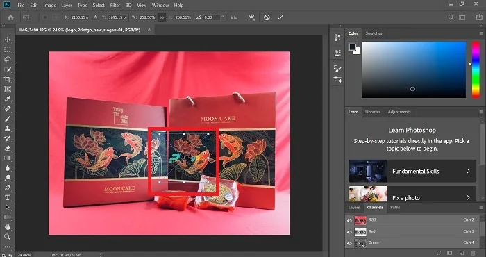
Task: Delete current channel trash icon
Action: click(473, 254)
